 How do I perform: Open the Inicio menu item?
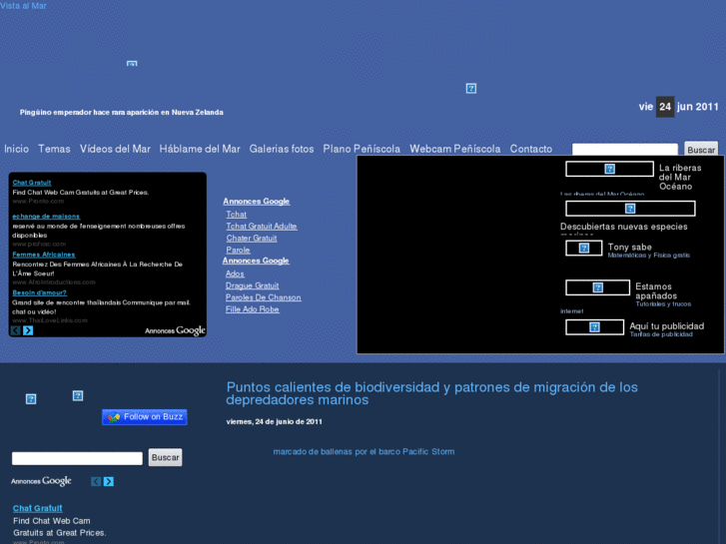[x=16, y=149]
